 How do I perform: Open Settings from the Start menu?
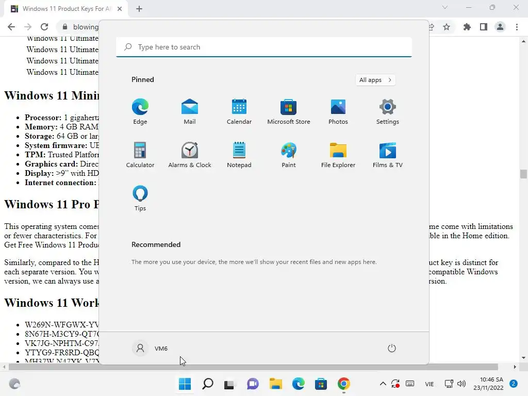click(x=388, y=112)
